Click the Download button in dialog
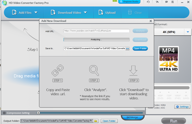192x124 pixels. [140, 40]
